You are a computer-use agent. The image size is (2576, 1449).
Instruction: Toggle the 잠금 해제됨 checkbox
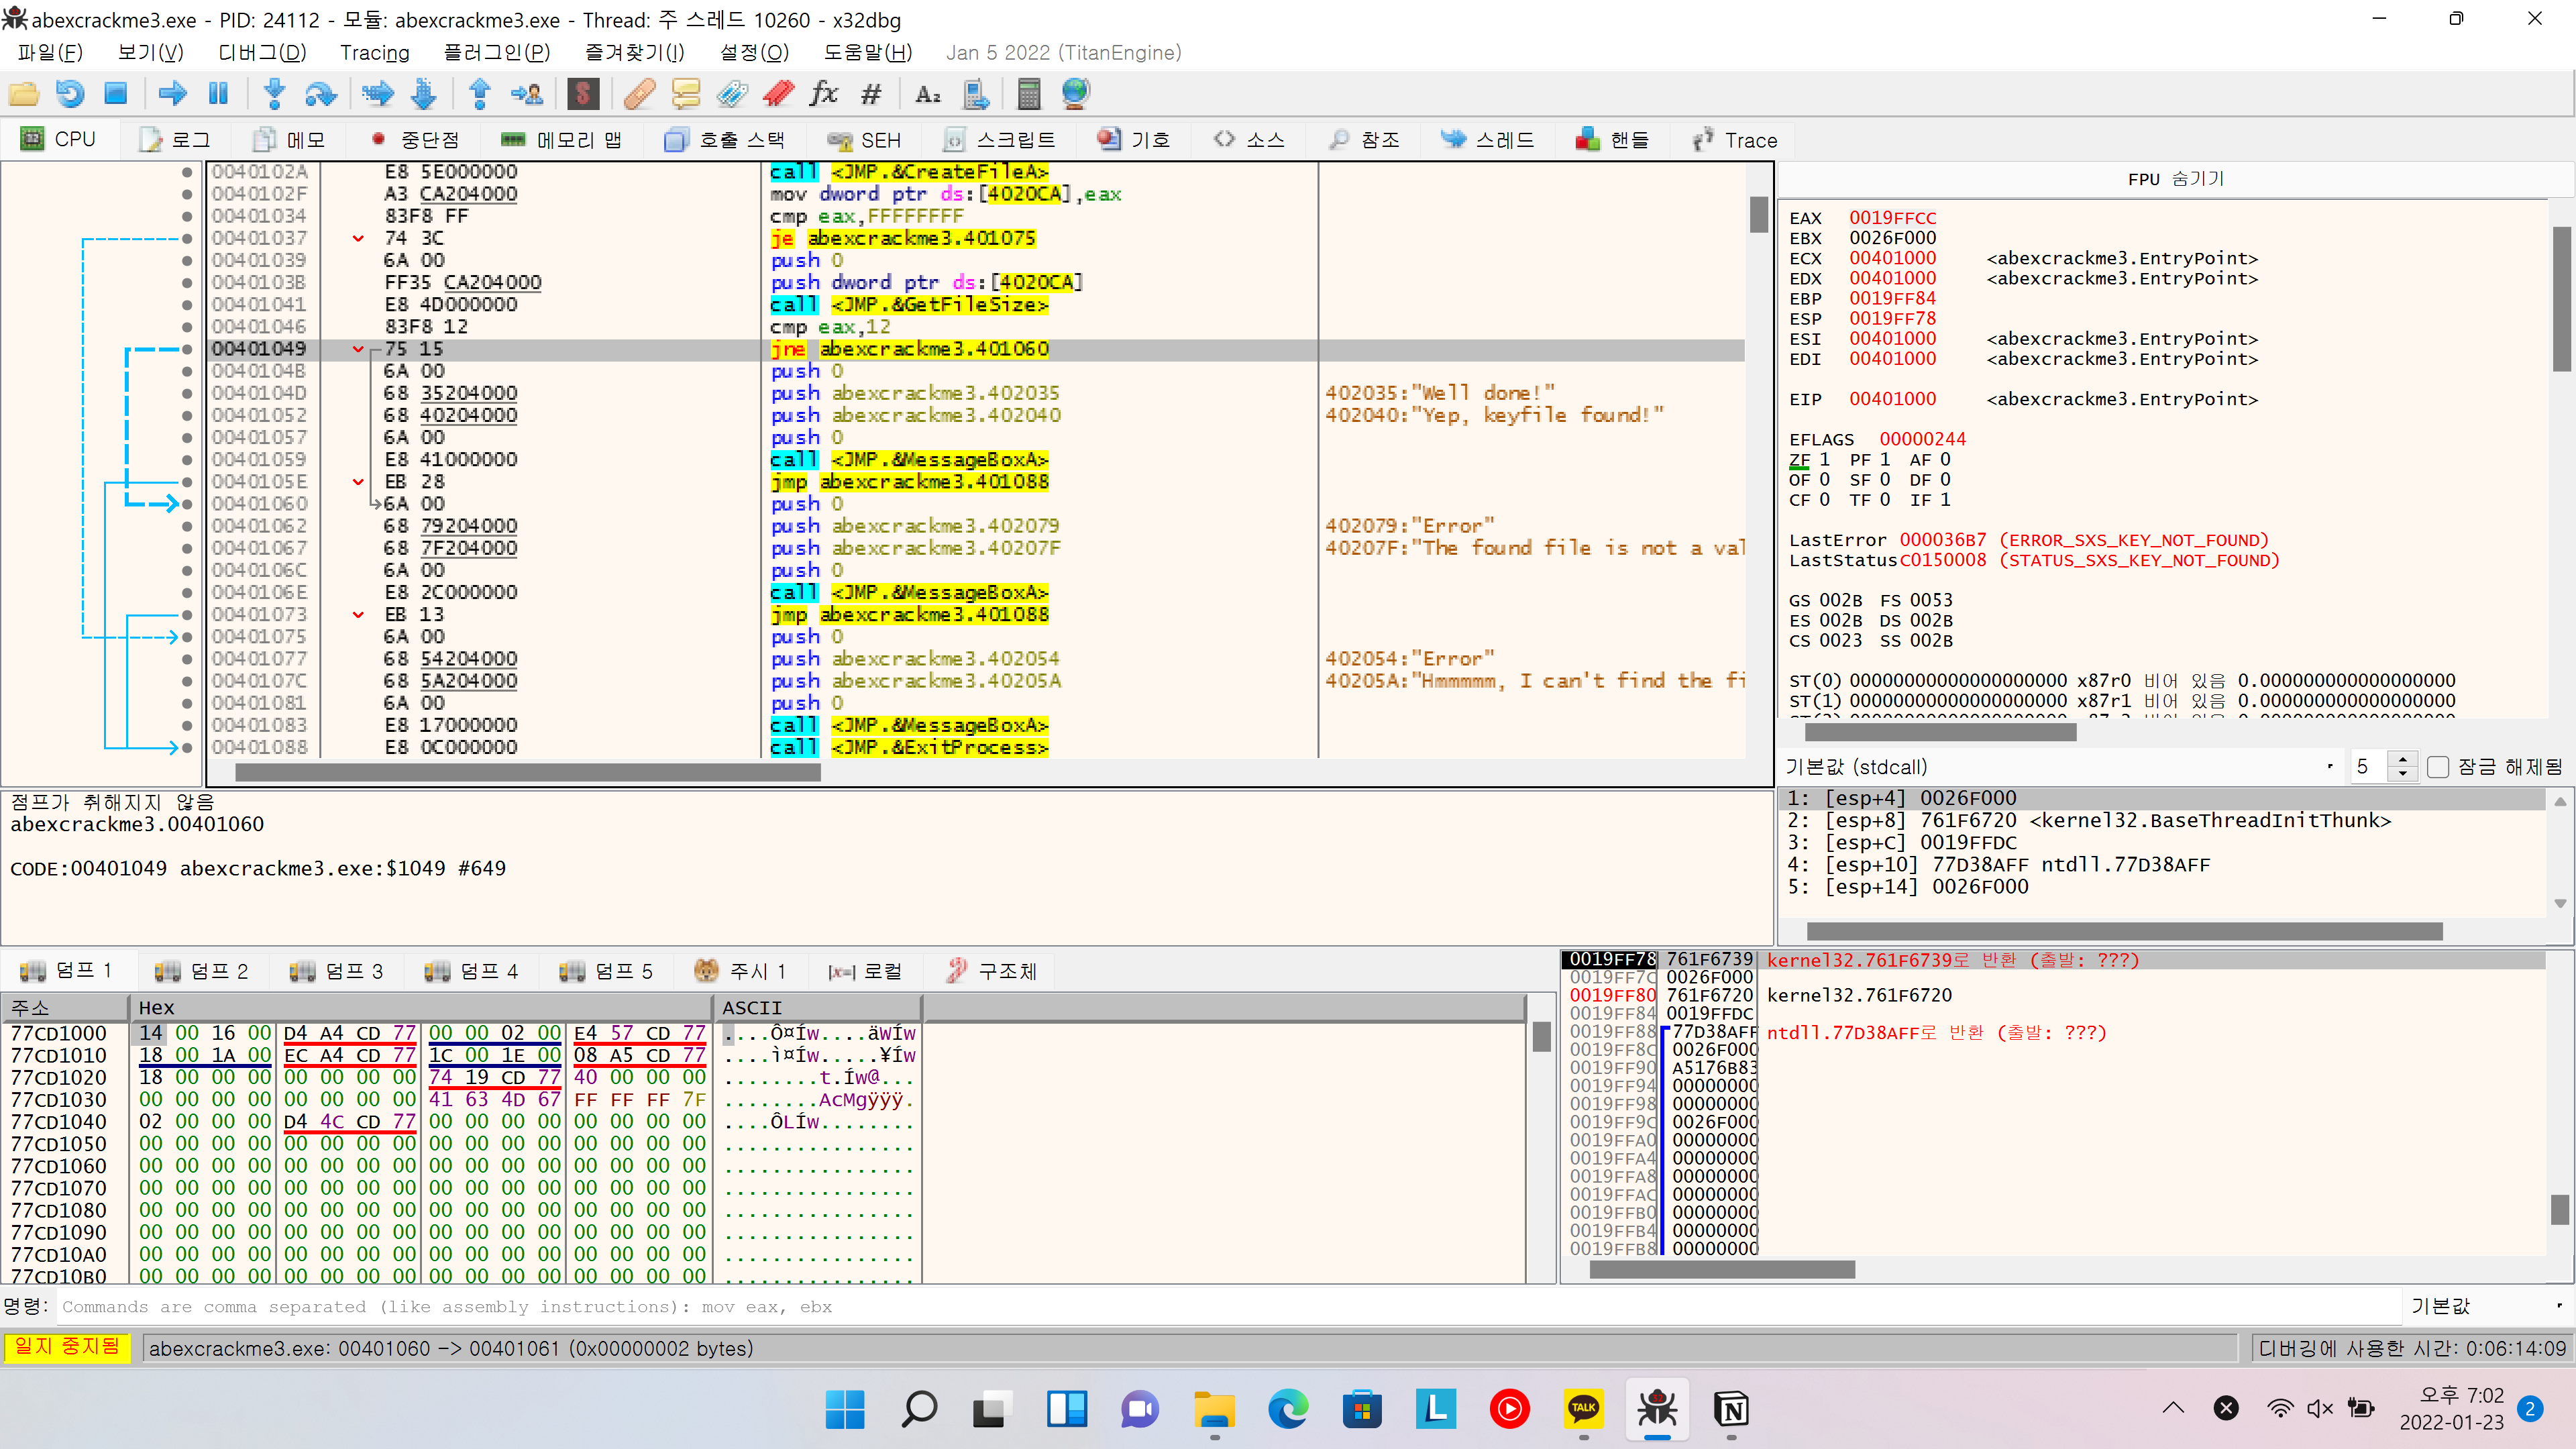2438,767
